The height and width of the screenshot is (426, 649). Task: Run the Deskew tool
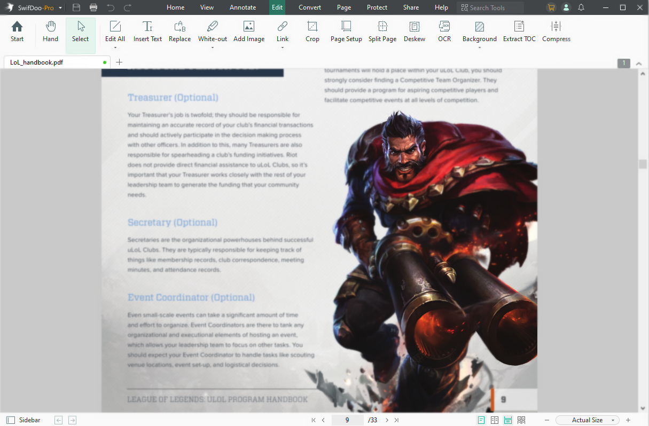(x=415, y=31)
